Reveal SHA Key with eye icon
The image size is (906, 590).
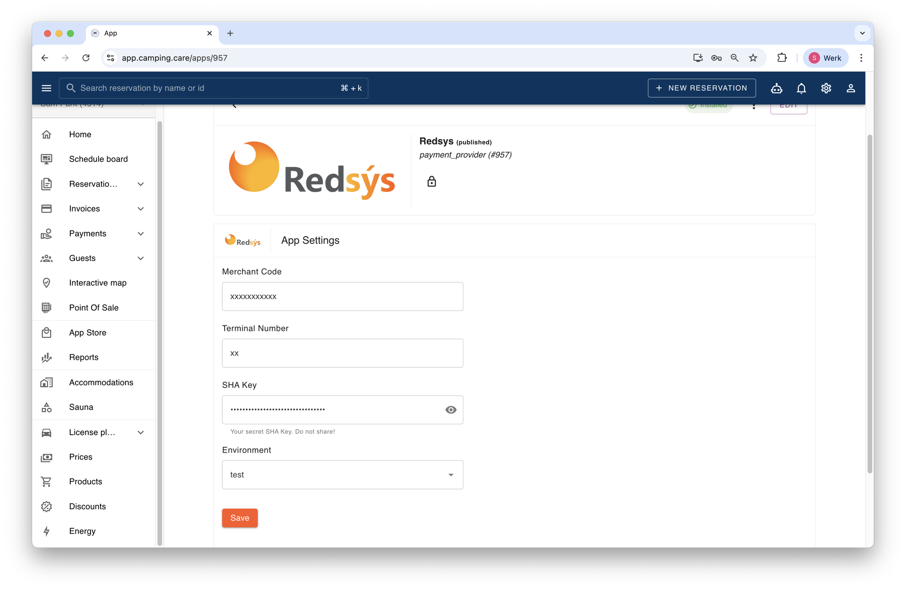[x=451, y=410]
